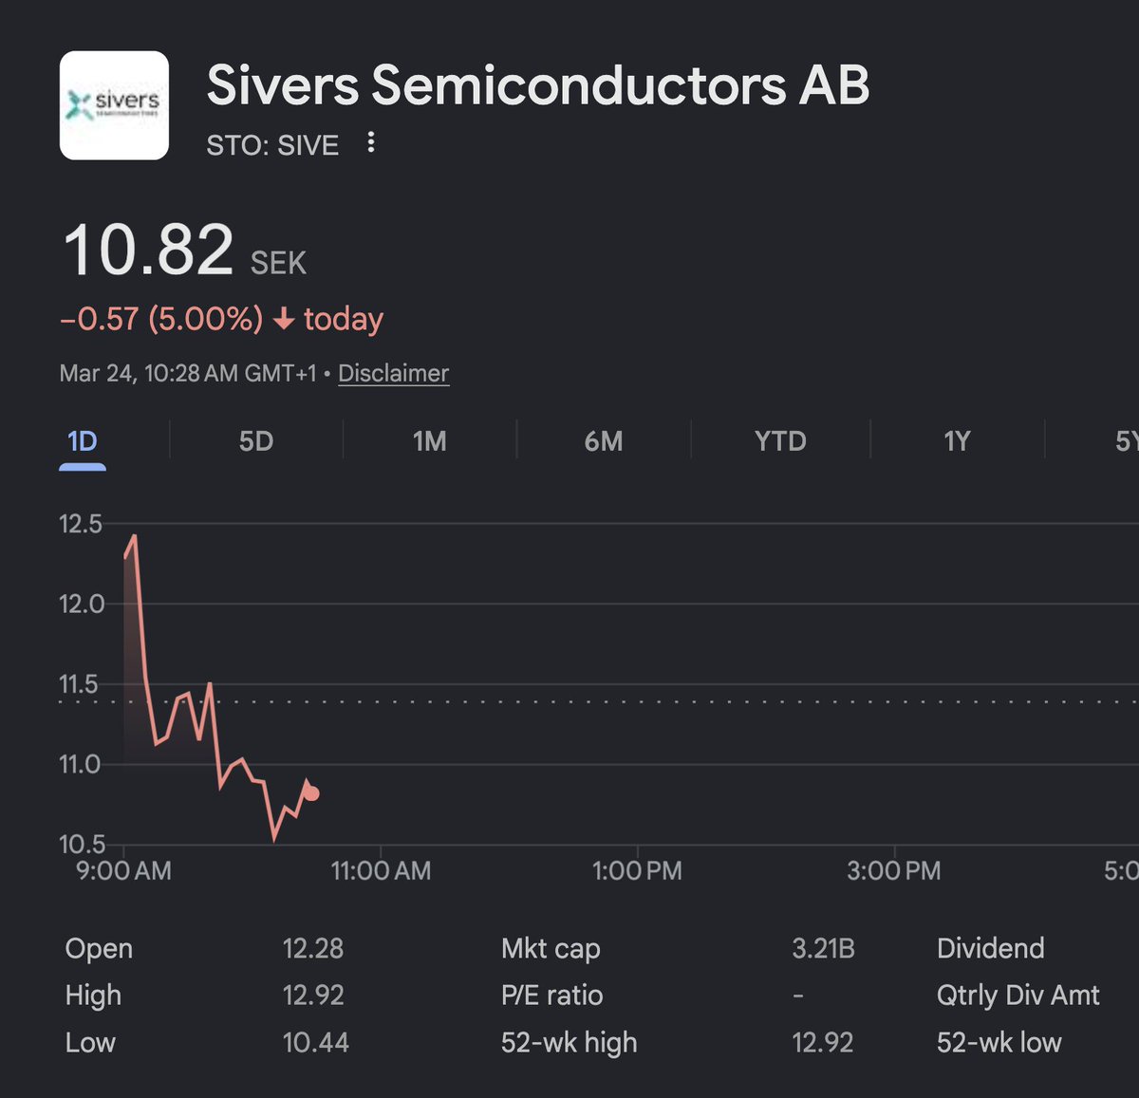Show the 6M chart range
1139x1098 pixels.
[604, 441]
